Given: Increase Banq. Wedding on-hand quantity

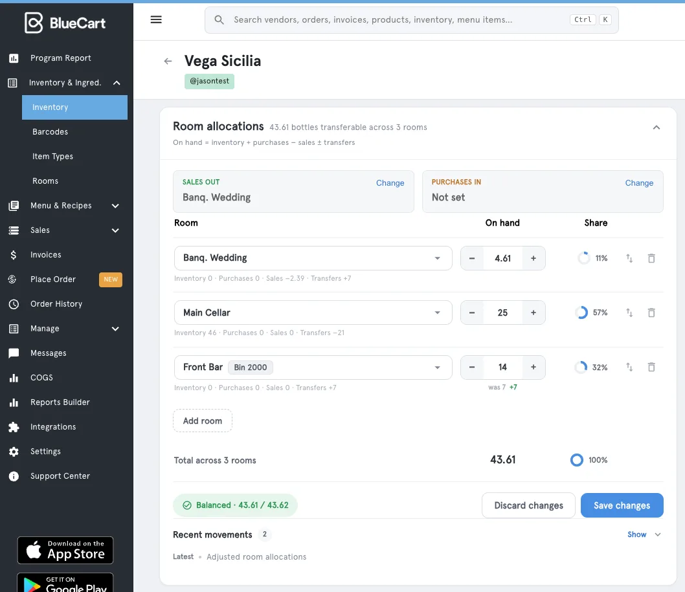Looking at the screenshot, I should [533, 258].
